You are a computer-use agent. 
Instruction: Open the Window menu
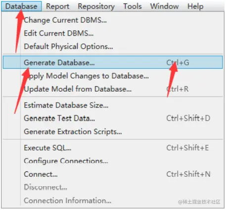pos(164,6)
